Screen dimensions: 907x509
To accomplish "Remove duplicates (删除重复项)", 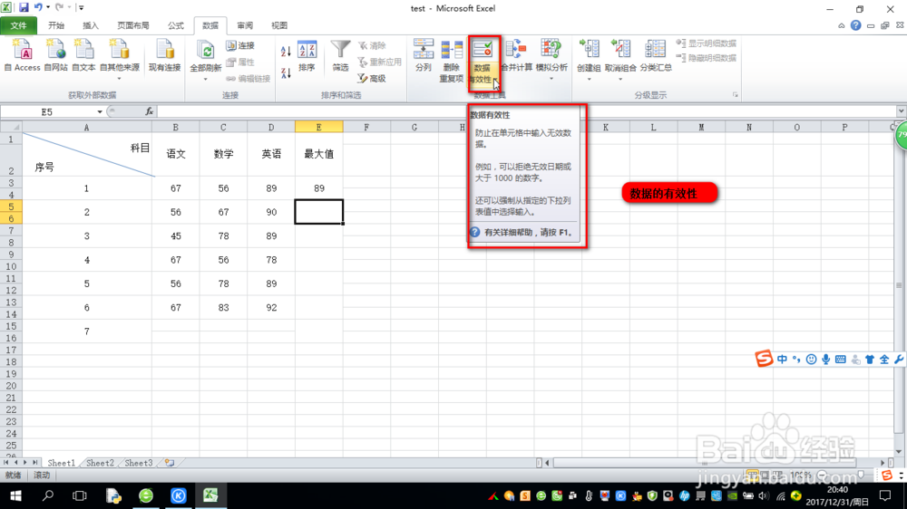I will [451, 61].
